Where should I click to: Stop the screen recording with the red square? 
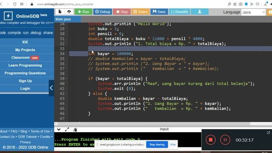click(x=211, y=140)
